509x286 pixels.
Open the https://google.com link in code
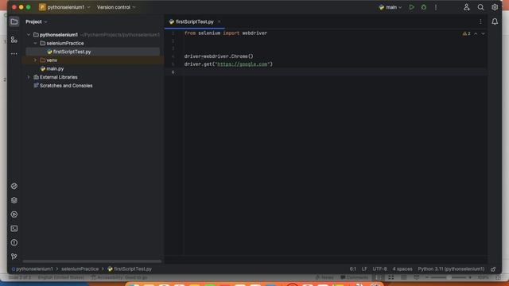tap(242, 64)
